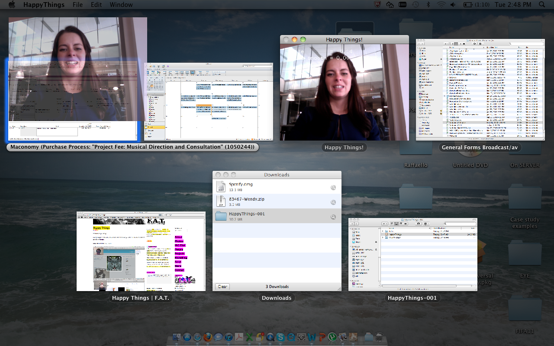Switch to the Happy Things | F.A.T. browser window
This screenshot has width=554, height=346.
tap(141, 251)
